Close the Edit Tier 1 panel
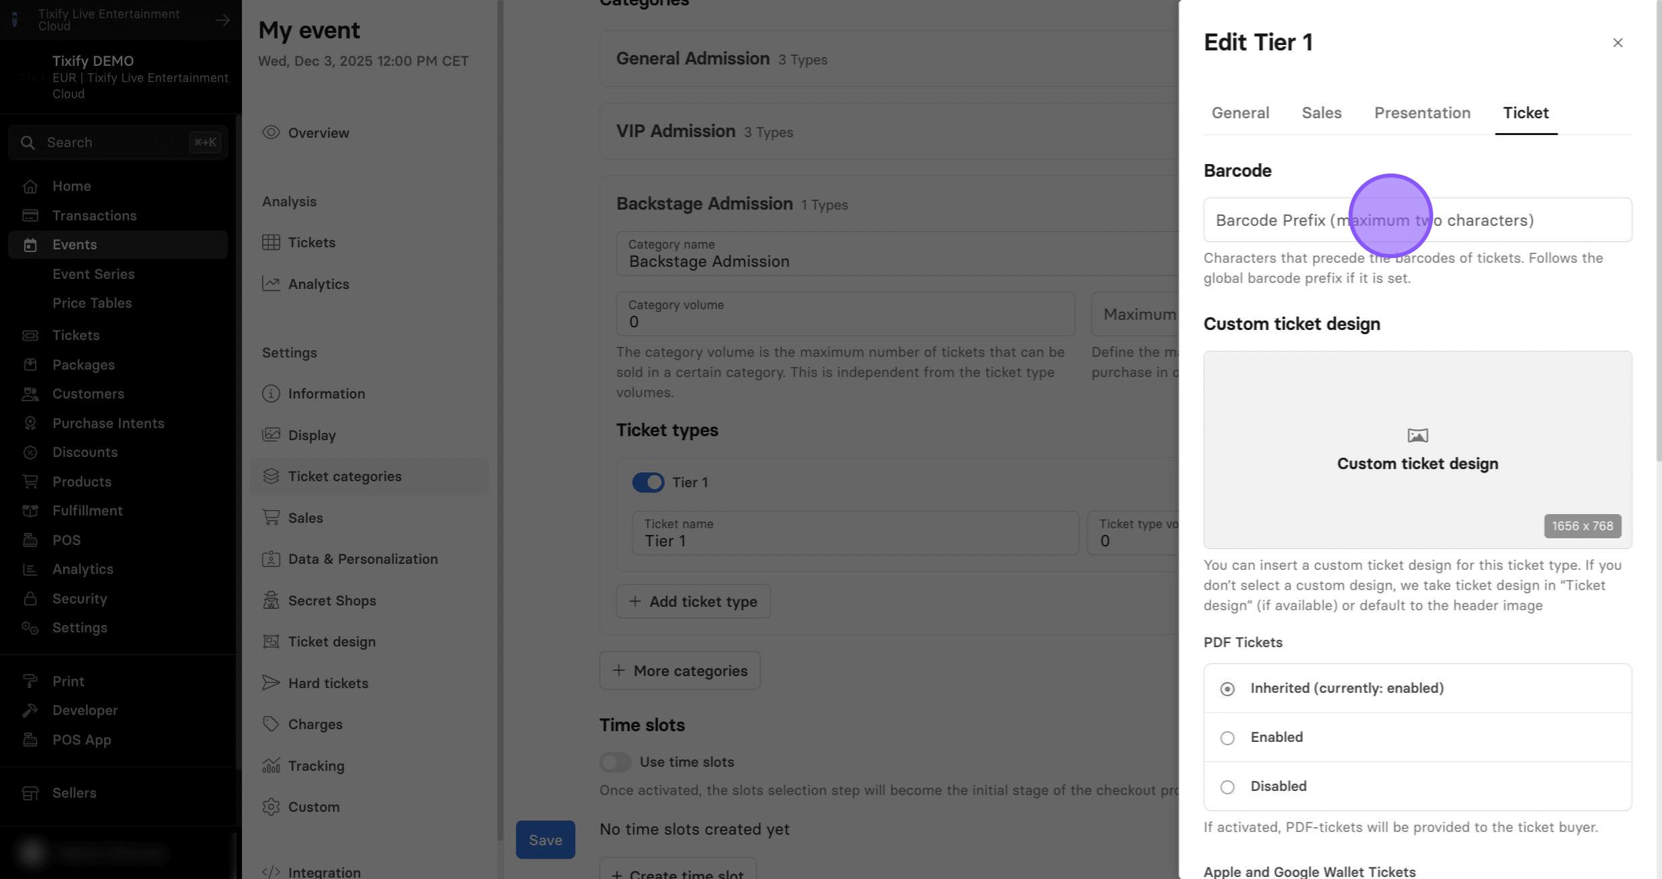The height and width of the screenshot is (879, 1662). [x=1618, y=43]
